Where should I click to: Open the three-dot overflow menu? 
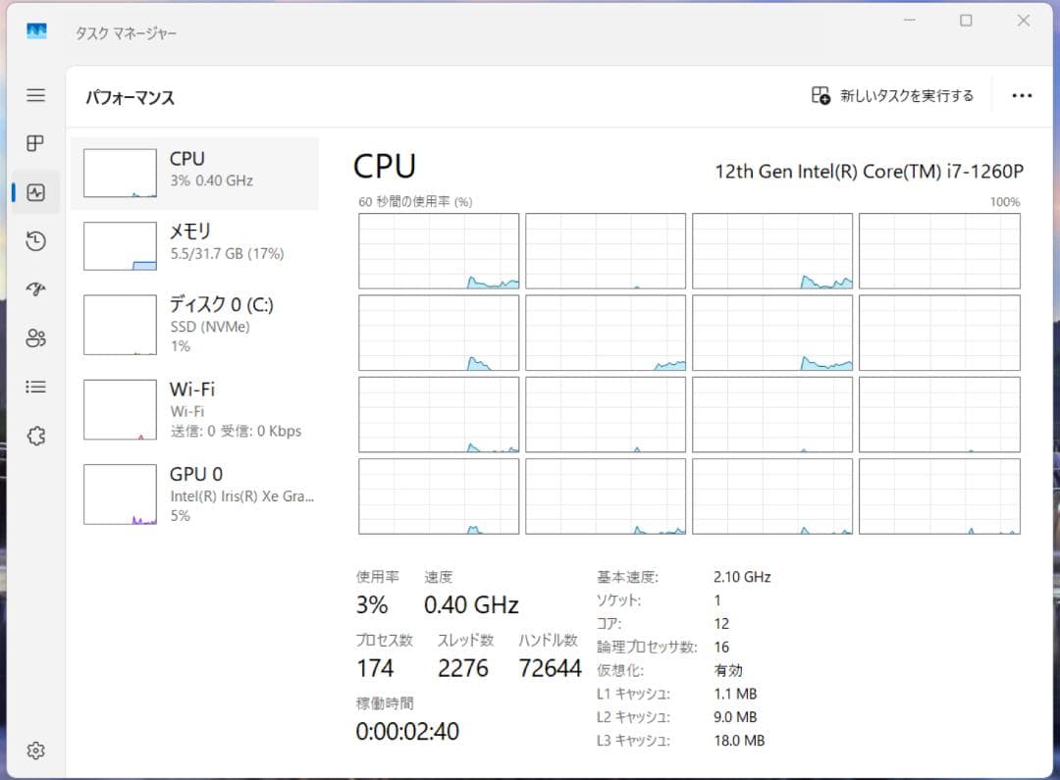coord(1023,95)
